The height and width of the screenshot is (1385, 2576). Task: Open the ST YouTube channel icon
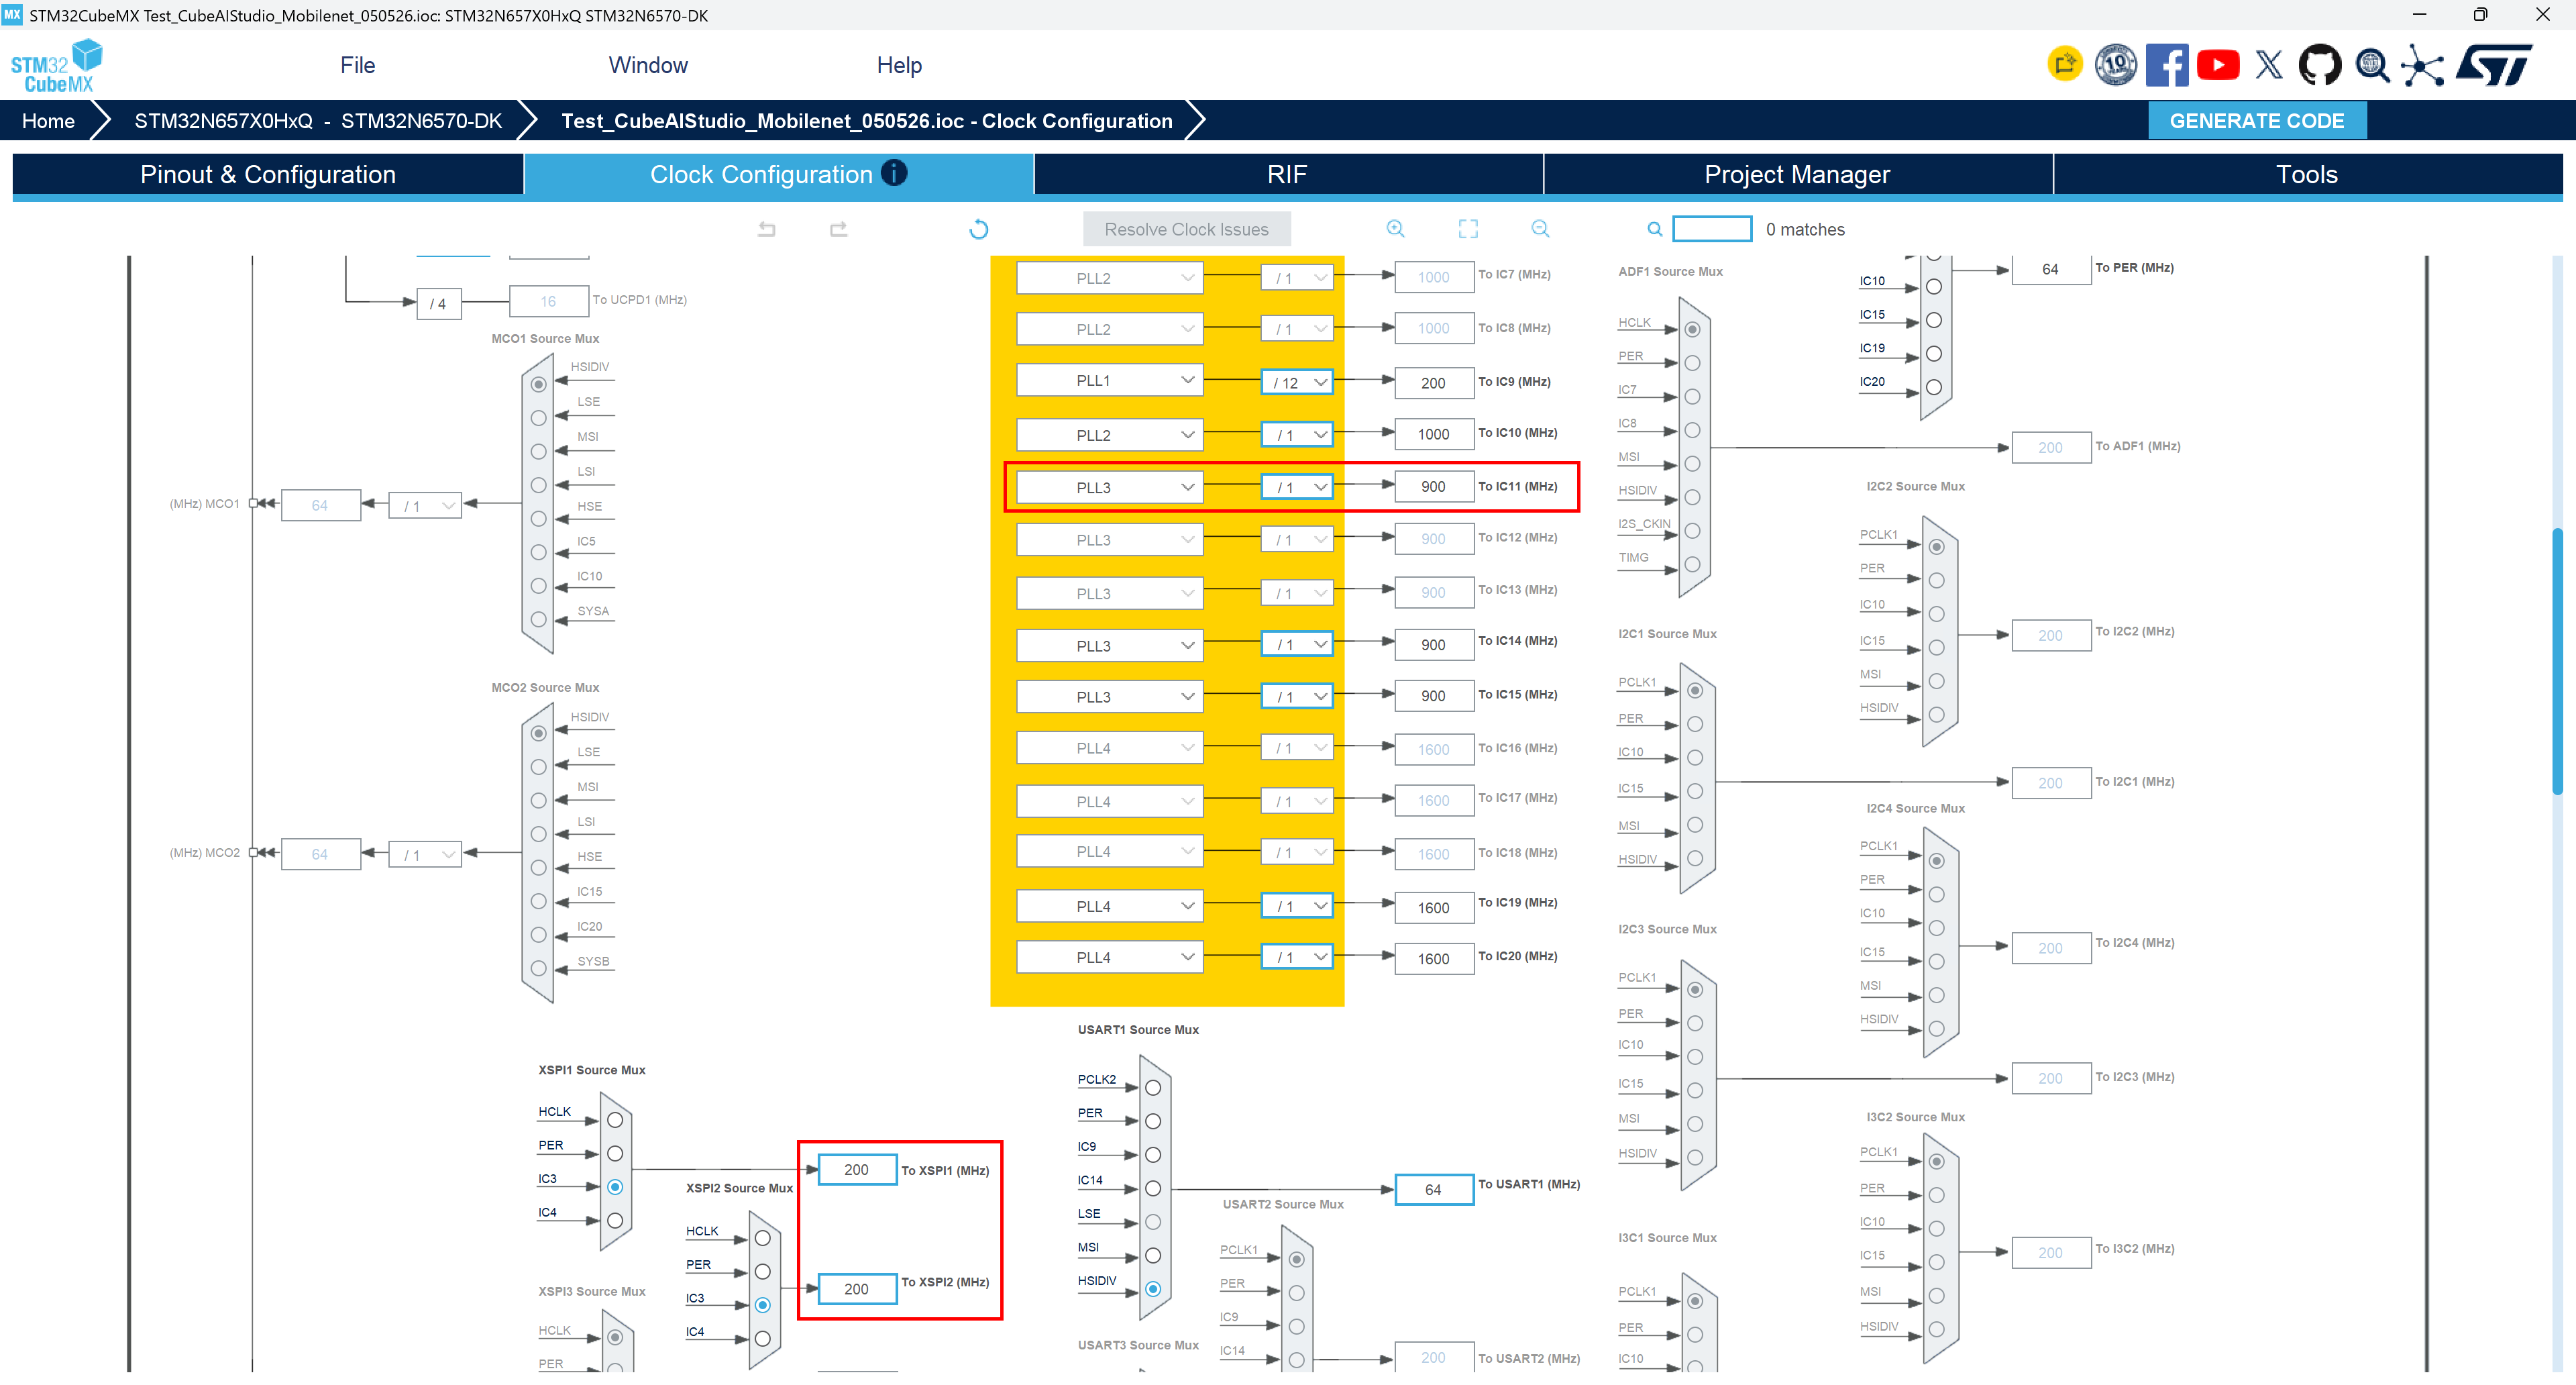(2218, 65)
